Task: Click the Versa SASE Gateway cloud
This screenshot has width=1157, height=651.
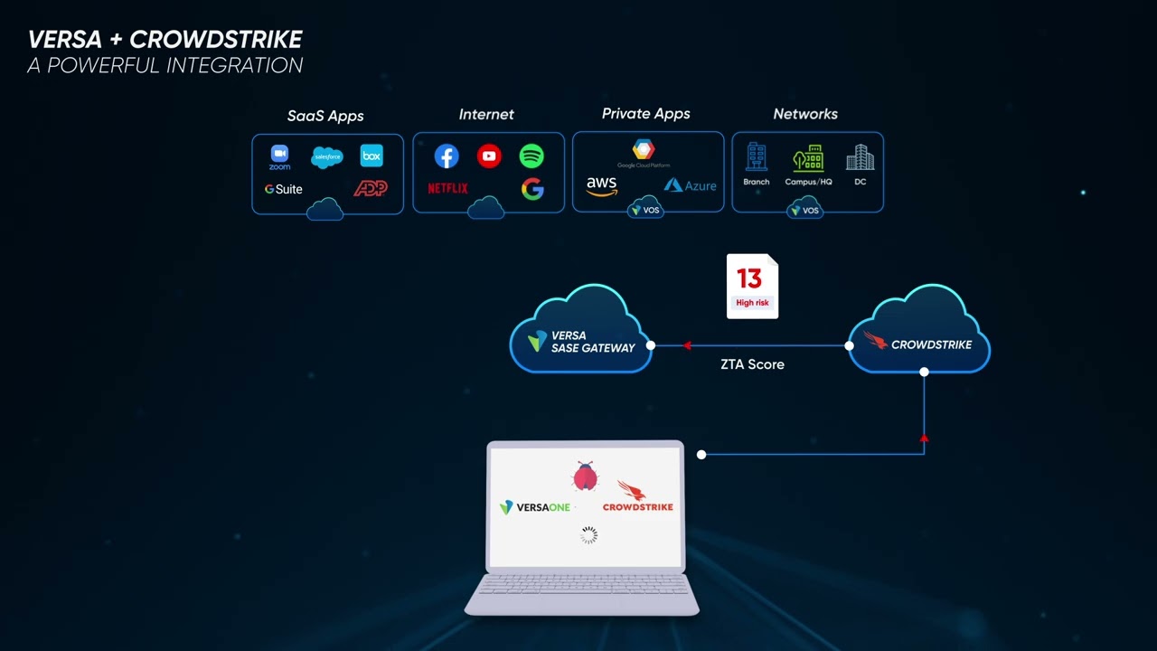Action: (x=581, y=336)
